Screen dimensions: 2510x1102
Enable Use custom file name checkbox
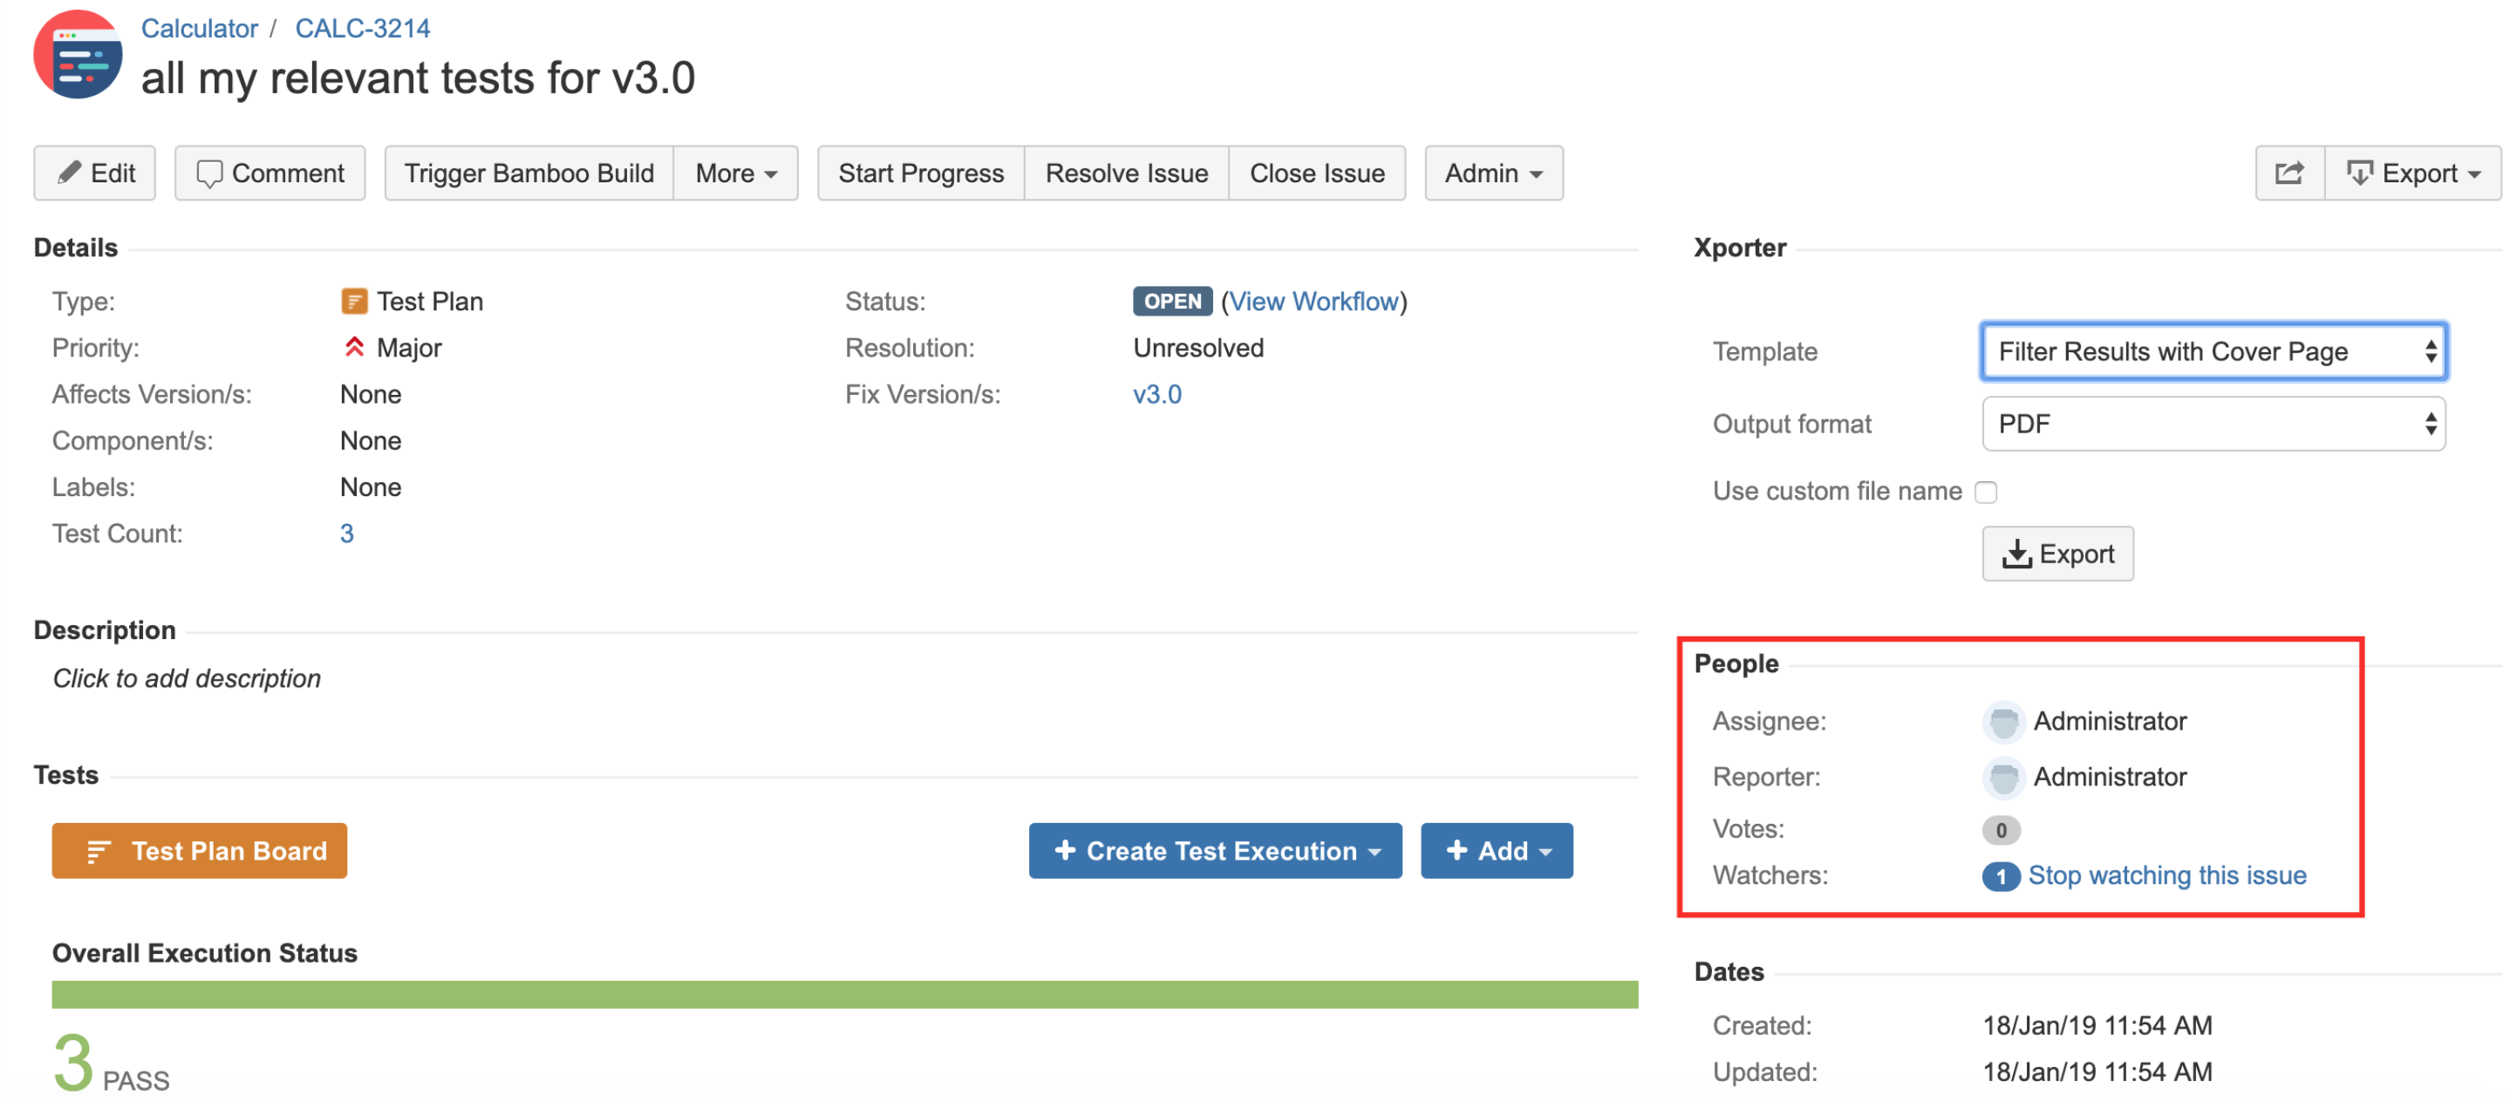1986,492
